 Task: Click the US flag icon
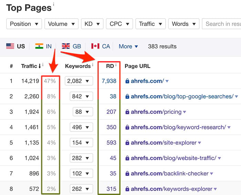(x=10, y=46)
